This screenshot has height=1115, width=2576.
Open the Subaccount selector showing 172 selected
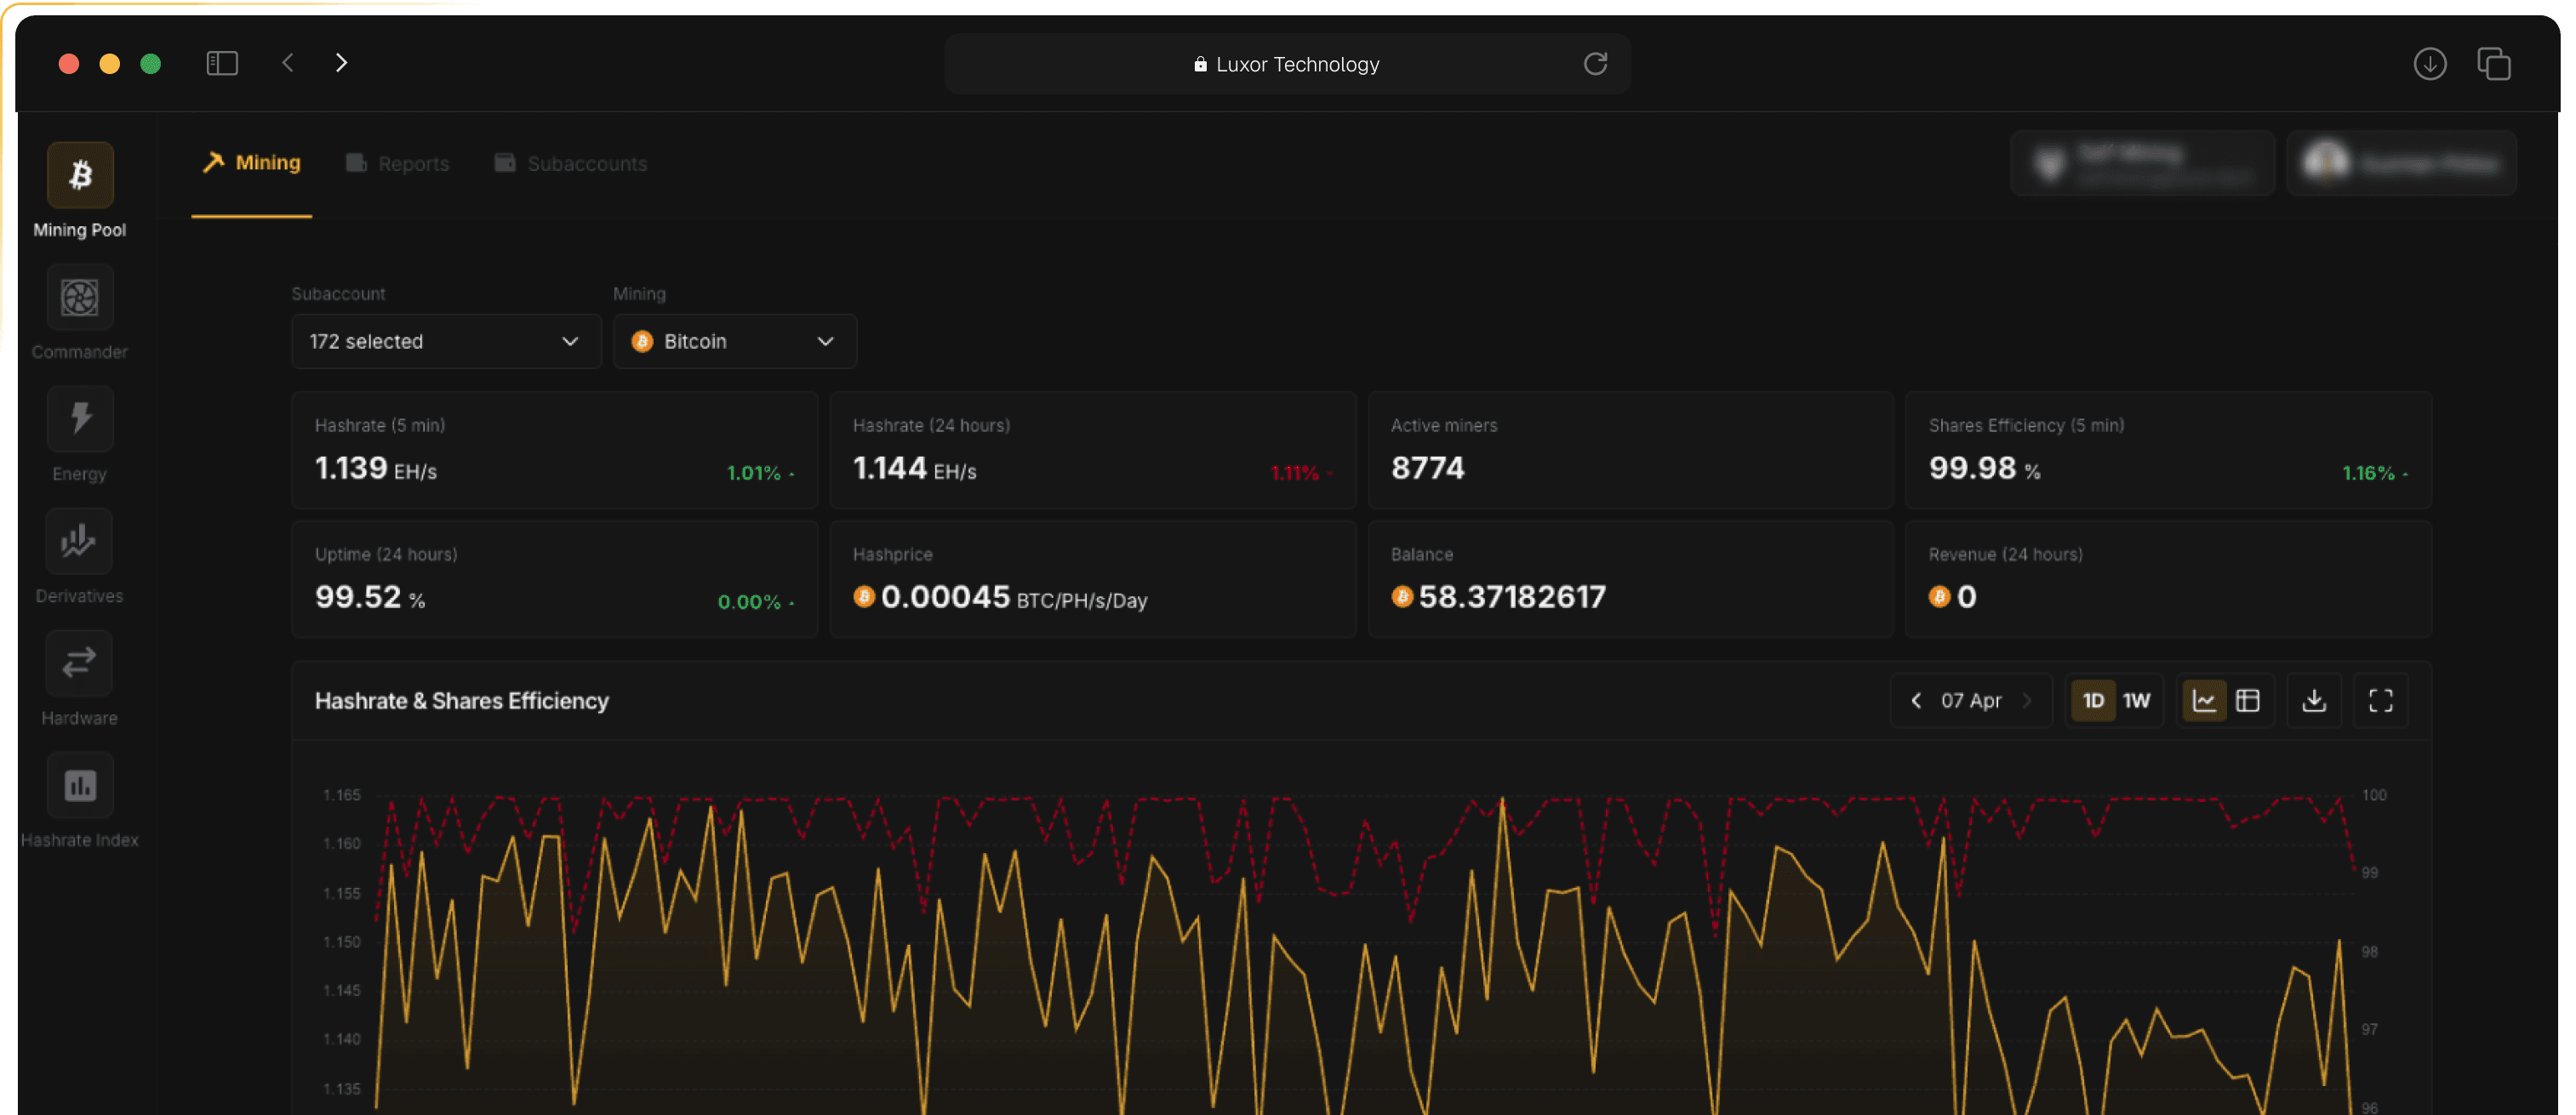click(x=445, y=341)
